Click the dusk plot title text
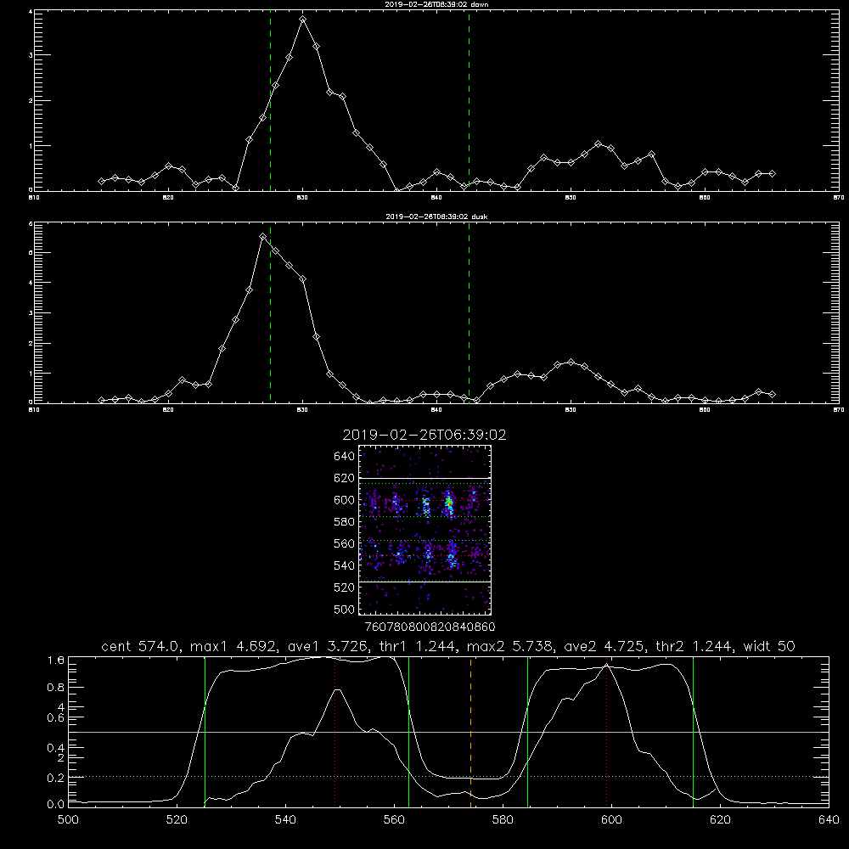849x849 pixels. click(436, 216)
